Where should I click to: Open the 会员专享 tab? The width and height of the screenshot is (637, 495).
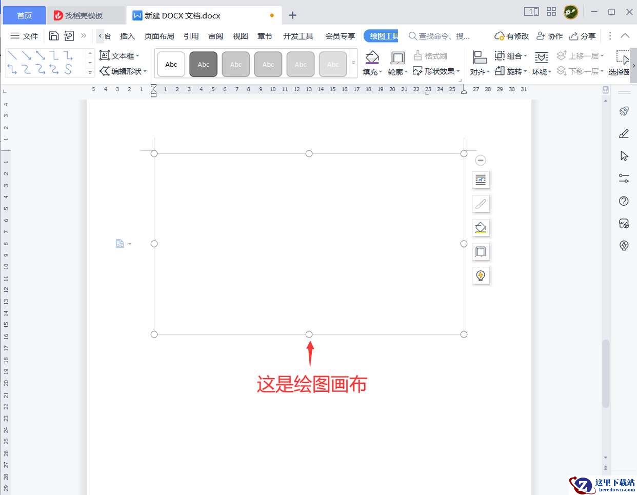tap(340, 36)
